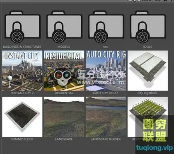This screenshot has width=174, height=154.
Task: Click the 'DUMMY BLOCK' label
Action: pos(22,139)
